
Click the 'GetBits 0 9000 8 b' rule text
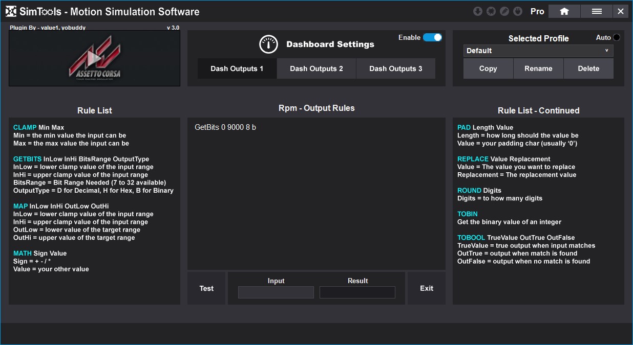225,127
